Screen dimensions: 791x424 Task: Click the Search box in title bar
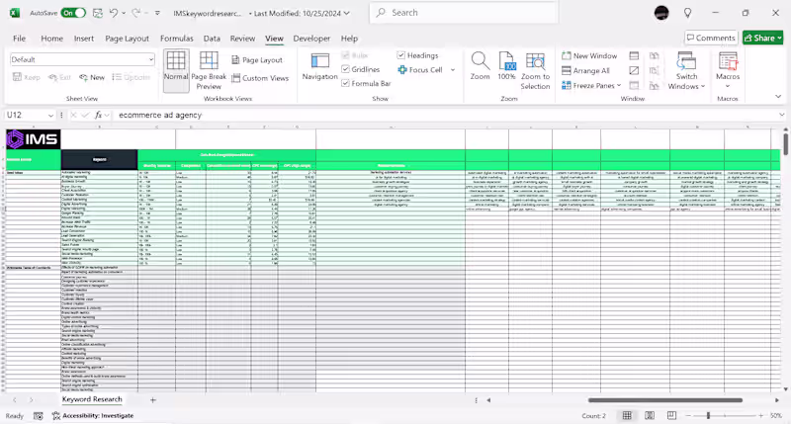(x=464, y=13)
